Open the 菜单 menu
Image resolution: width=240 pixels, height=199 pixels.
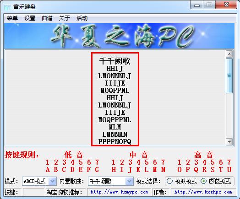point(12,18)
